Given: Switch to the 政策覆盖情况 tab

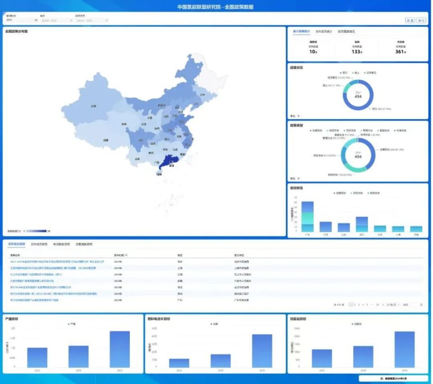Looking at the screenshot, I should 346,32.
